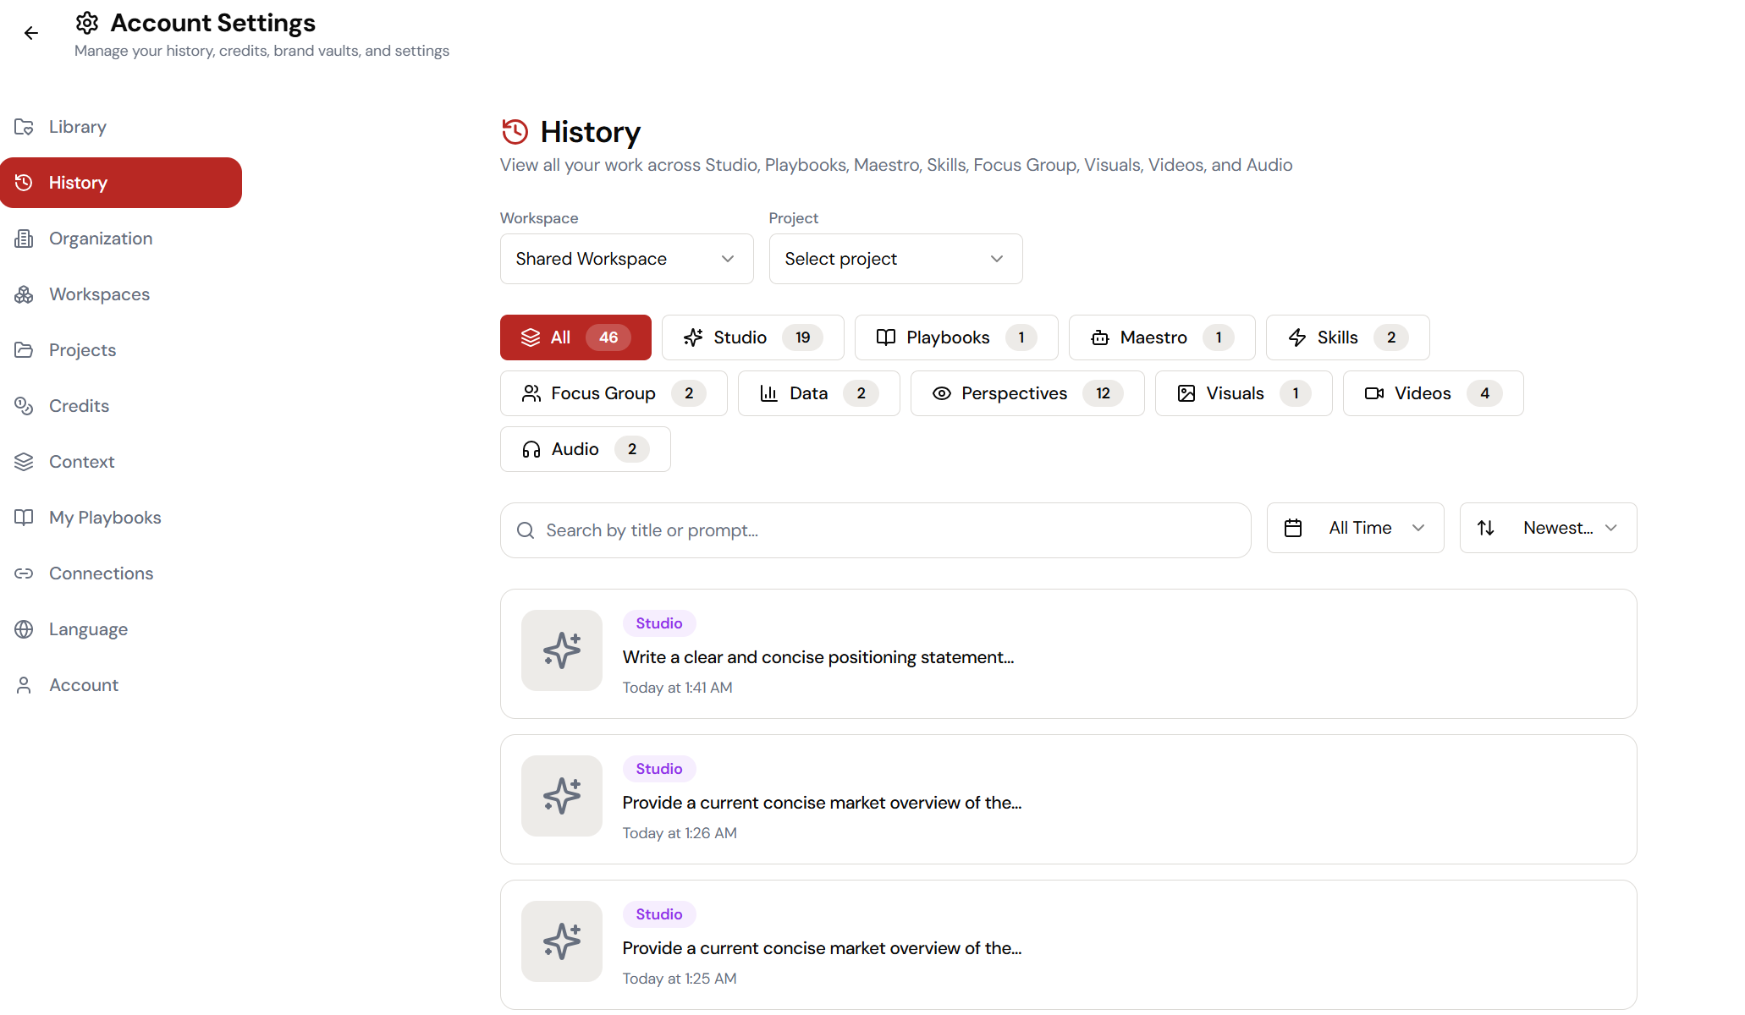1745x1015 pixels.
Task: Switch to the Organization section
Action: coord(100,238)
